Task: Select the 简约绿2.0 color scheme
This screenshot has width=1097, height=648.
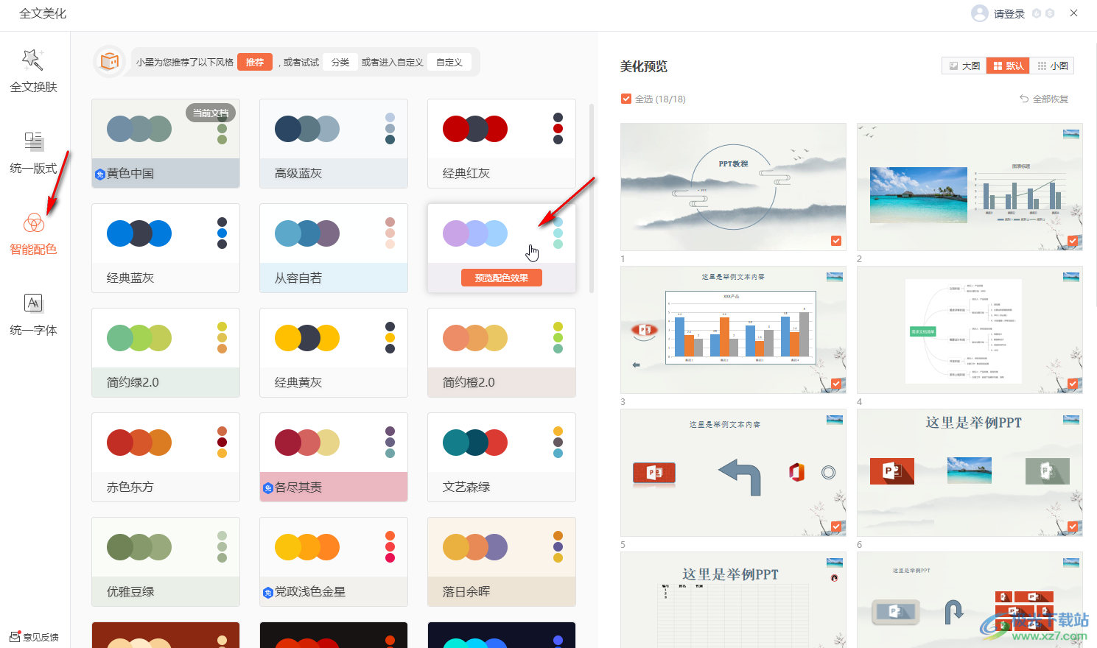Action: tap(166, 353)
